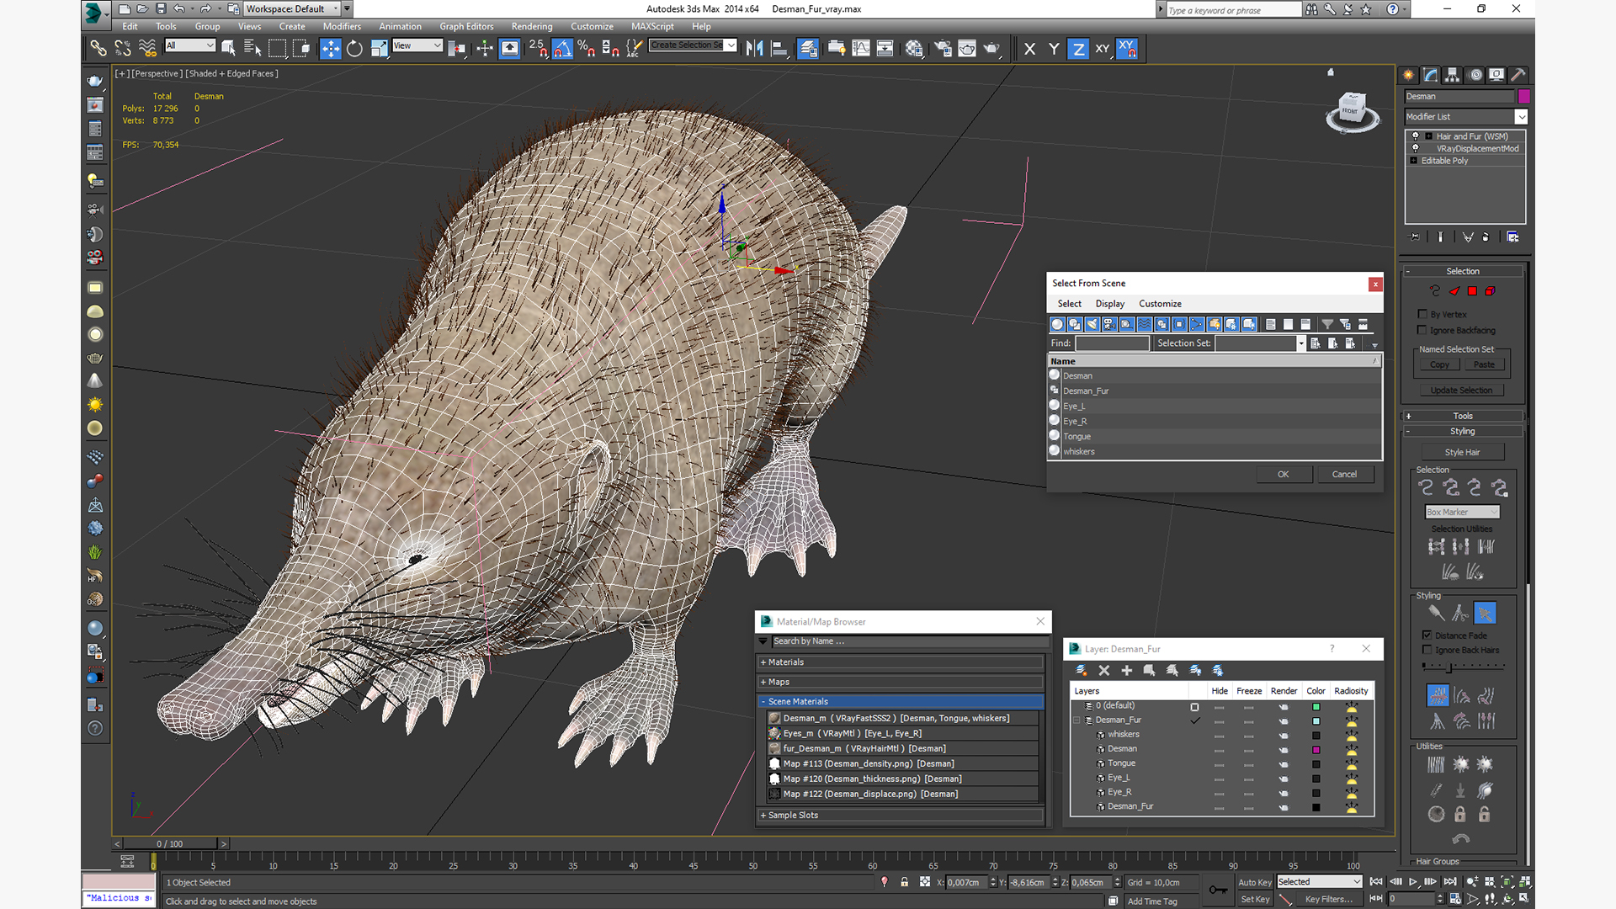Toggle Hide for the whiskers layer row
1616x909 pixels.
coord(1219,736)
